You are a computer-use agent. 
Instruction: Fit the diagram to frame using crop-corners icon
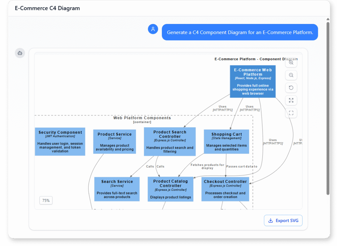click(291, 113)
